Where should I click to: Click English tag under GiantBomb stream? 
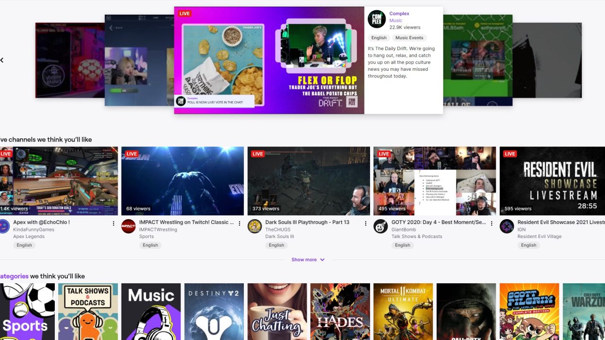[x=403, y=245]
